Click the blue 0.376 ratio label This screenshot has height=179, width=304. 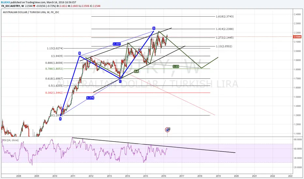pos(90,98)
